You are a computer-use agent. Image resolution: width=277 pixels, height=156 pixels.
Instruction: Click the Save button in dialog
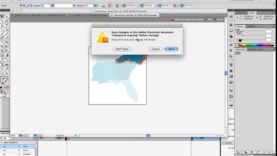click(x=171, y=49)
